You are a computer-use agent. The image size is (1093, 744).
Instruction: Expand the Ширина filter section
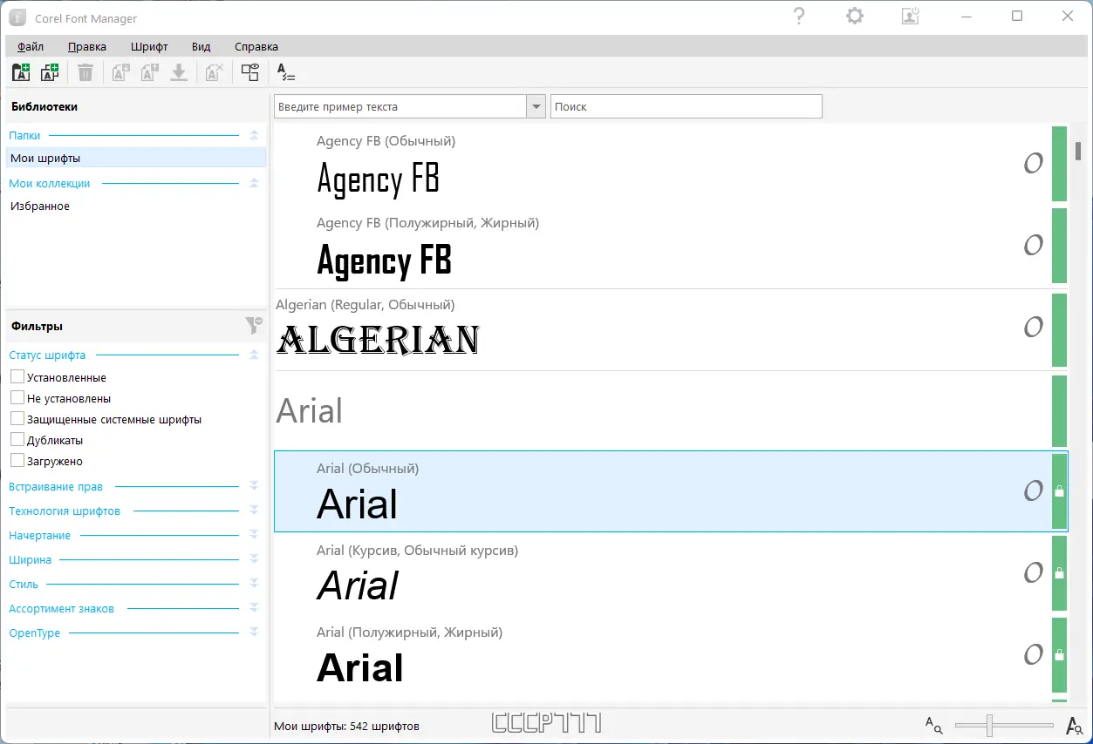(254, 559)
